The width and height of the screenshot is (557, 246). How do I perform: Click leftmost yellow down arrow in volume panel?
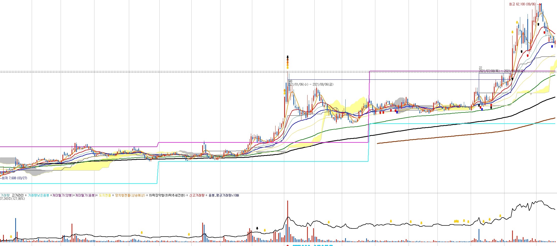tap(11, 237)
